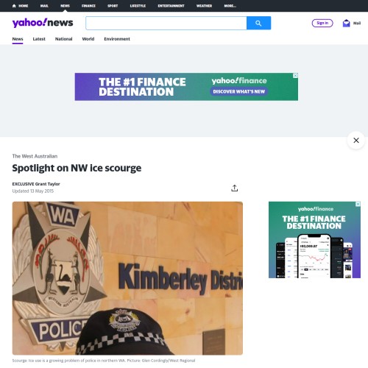The image size is (368, 368).
Task: Click the Sign in button
Action: click(x=322, y=23)
